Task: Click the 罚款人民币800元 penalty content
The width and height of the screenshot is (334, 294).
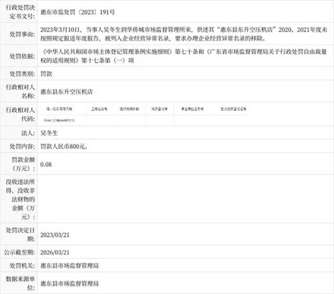Action: (x=64, y=146)
